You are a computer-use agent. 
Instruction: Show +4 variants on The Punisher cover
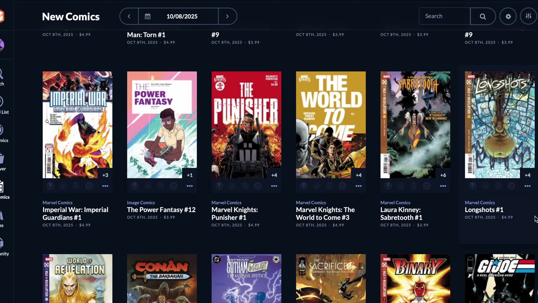[x=274, y=175]
